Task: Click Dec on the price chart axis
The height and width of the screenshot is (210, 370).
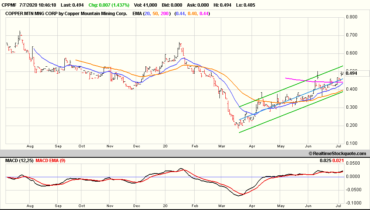Action: coord(137,146)
